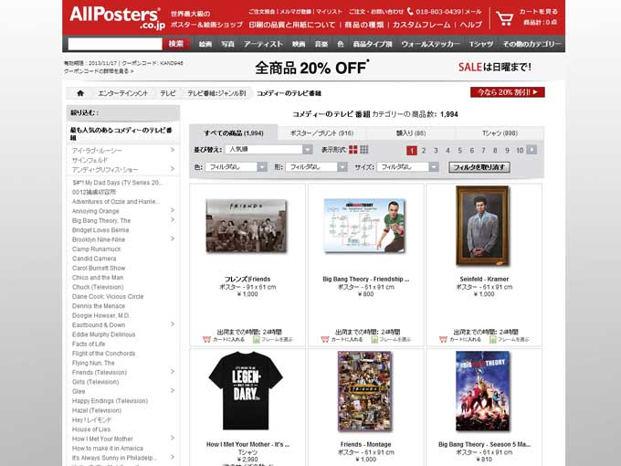Add Friends poster to cart icon
621x466 pixels.
pyautogui.click(x=206, y=339)
